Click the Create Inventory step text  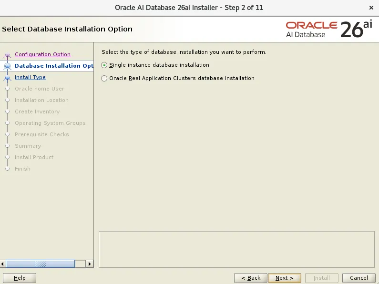point(37,112)
